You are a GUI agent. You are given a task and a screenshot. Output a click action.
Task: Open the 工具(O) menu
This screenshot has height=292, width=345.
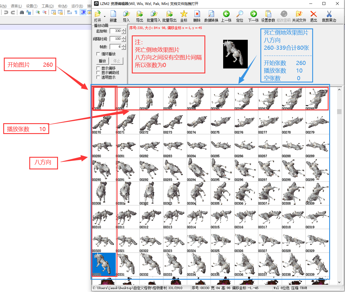tap(47, 6)
